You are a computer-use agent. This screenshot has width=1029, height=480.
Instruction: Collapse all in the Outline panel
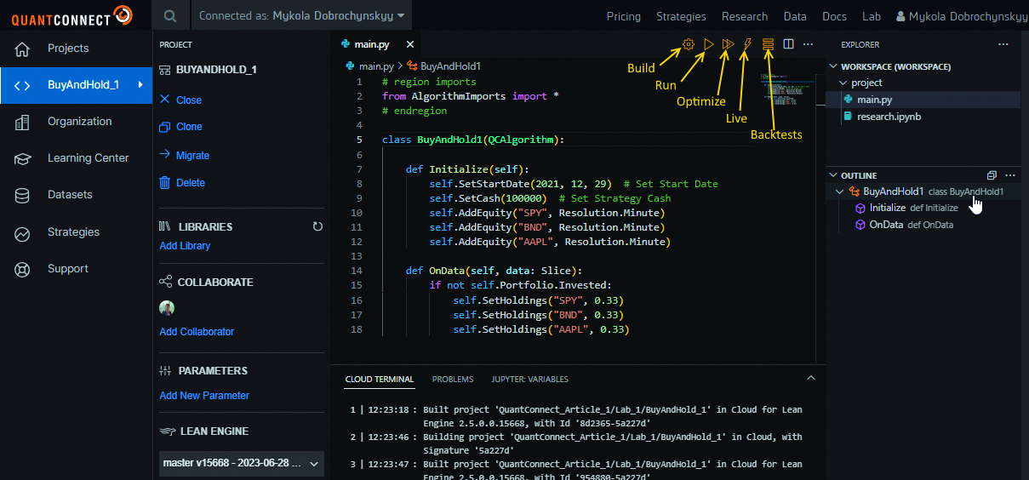[992, 175]
